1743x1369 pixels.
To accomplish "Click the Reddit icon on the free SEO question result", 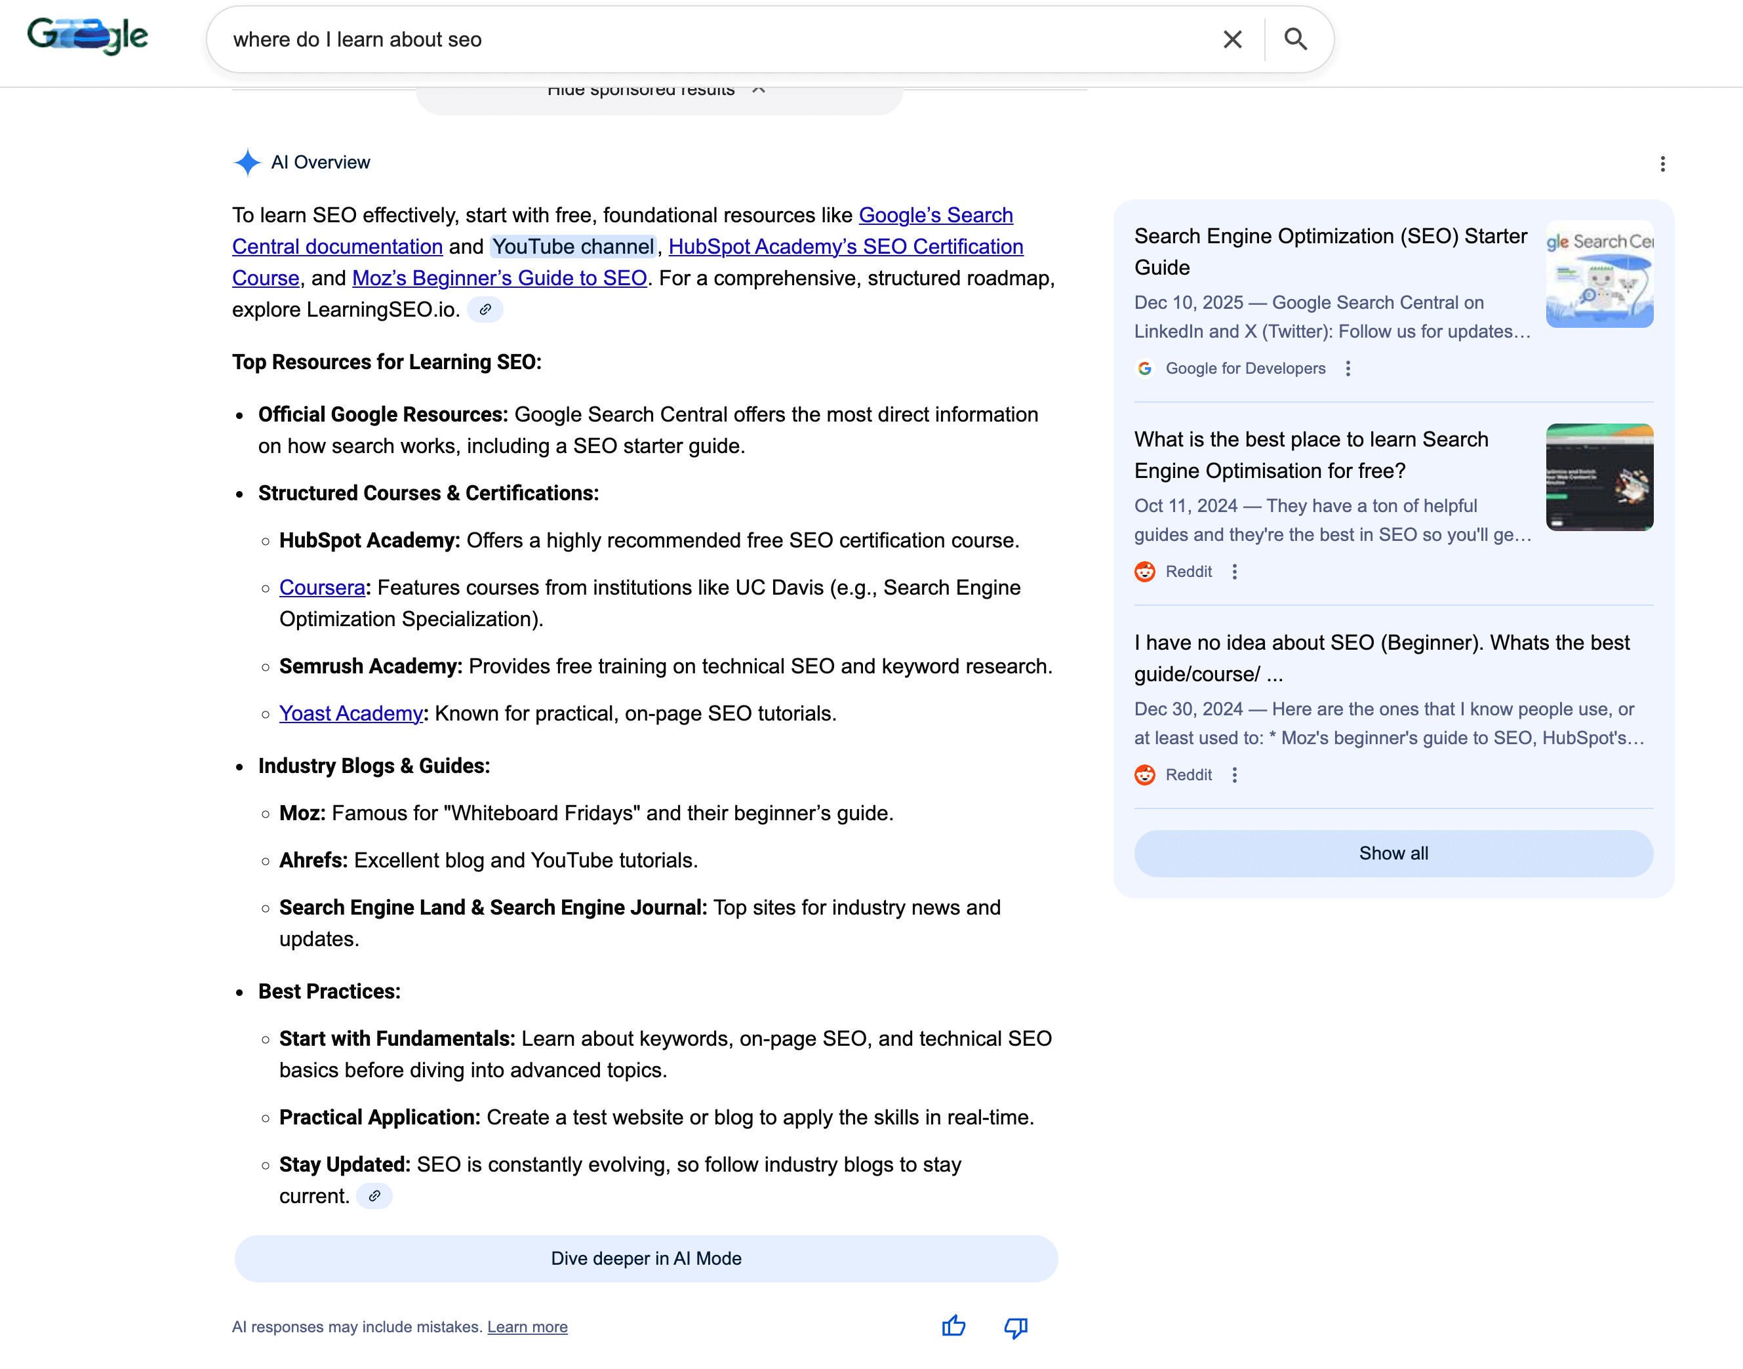I will tap(1144, 572).
